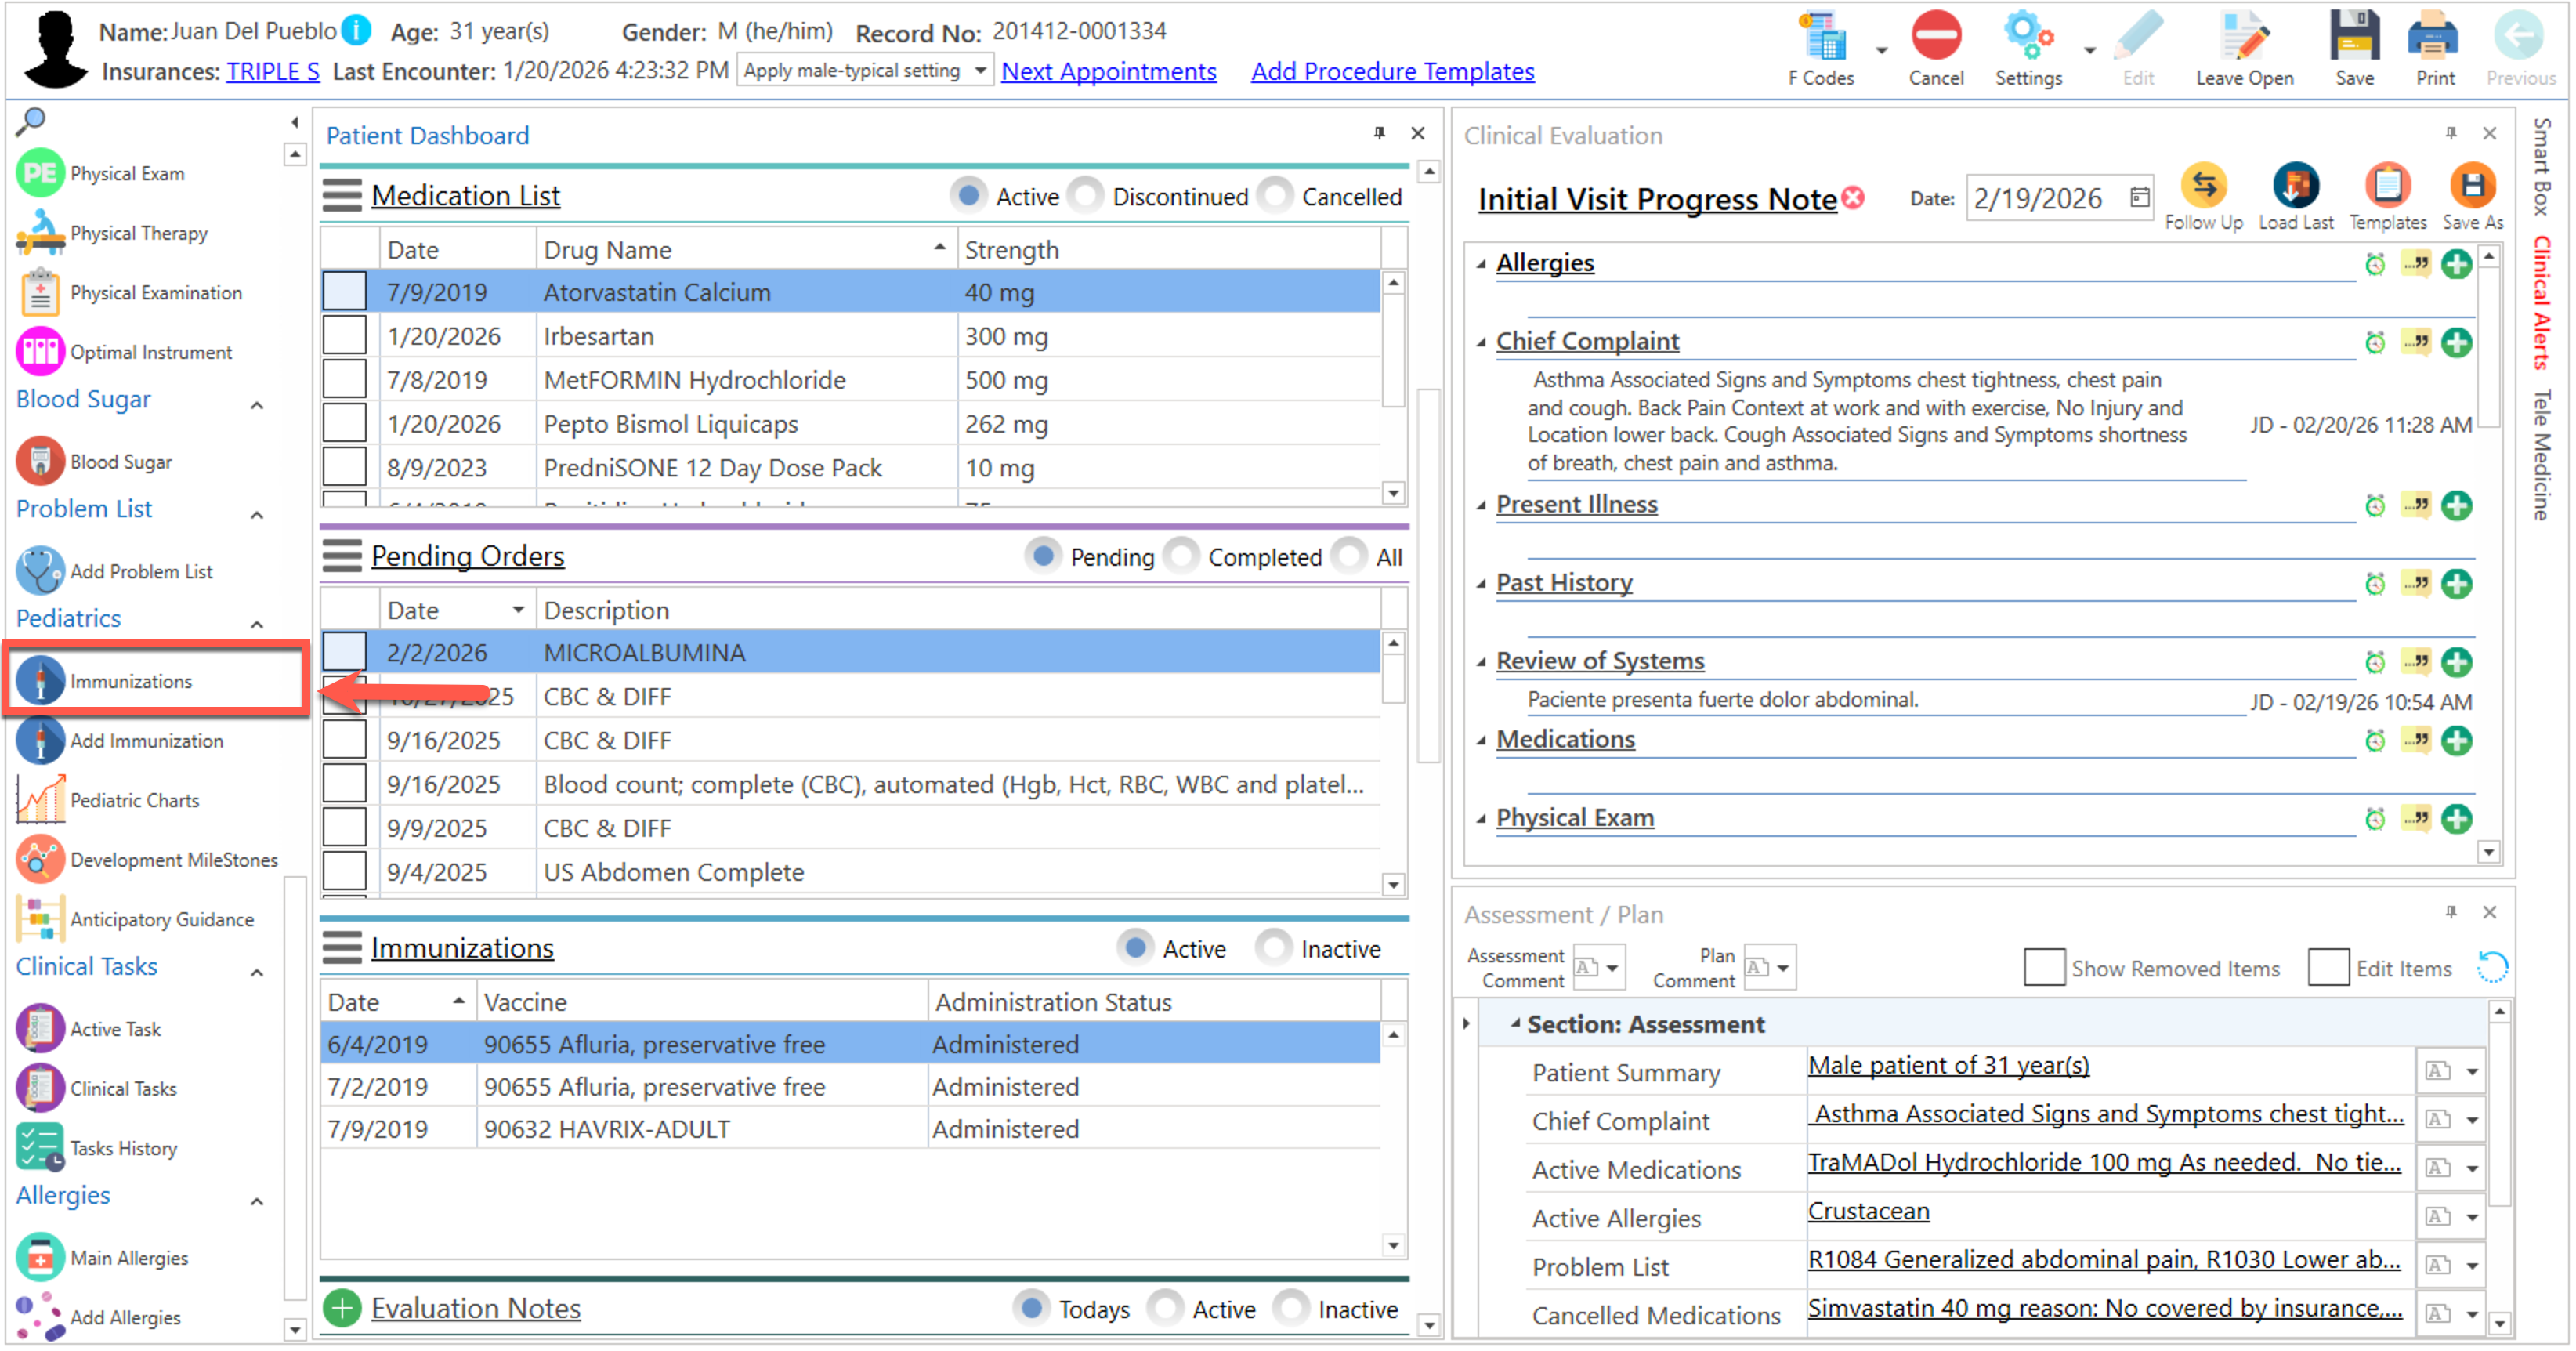
Task: Click green plus next to Chief Complaint
Action: click(x=2456, y=343)
